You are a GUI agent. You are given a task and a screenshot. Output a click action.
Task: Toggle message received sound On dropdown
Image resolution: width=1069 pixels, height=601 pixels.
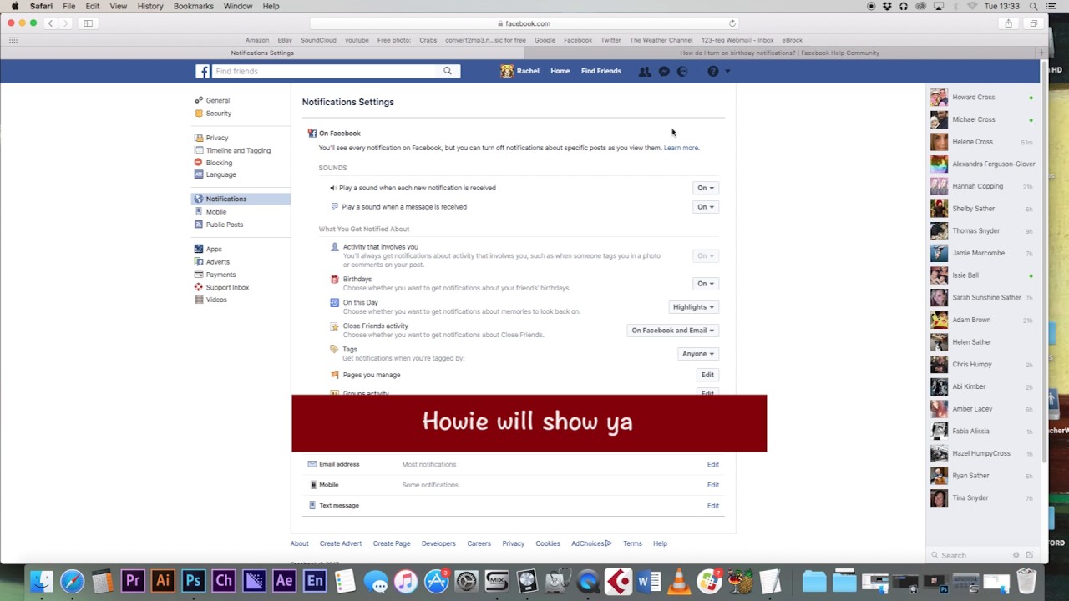click(706, 207)
